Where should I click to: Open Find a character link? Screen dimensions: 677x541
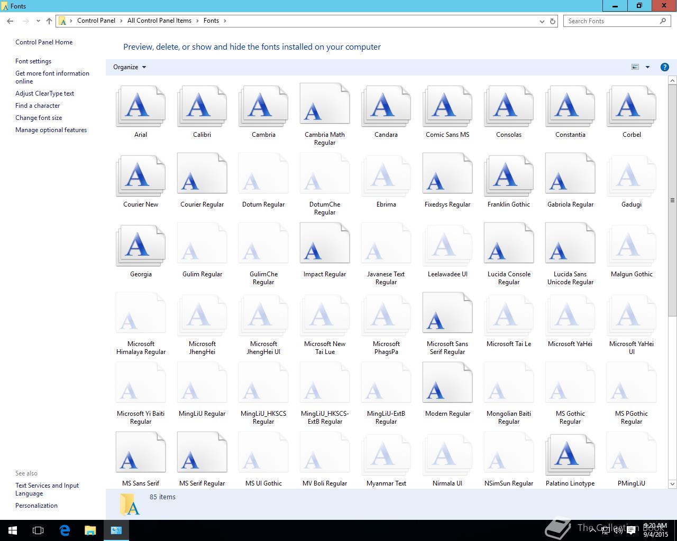coord(38,106)
